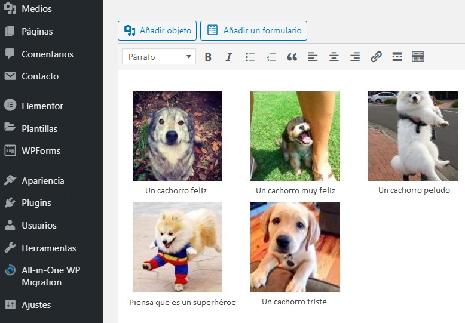Viewport: 465px width, 323px height.
Task: Insert a numbered list
Action: tap(271, 57)
